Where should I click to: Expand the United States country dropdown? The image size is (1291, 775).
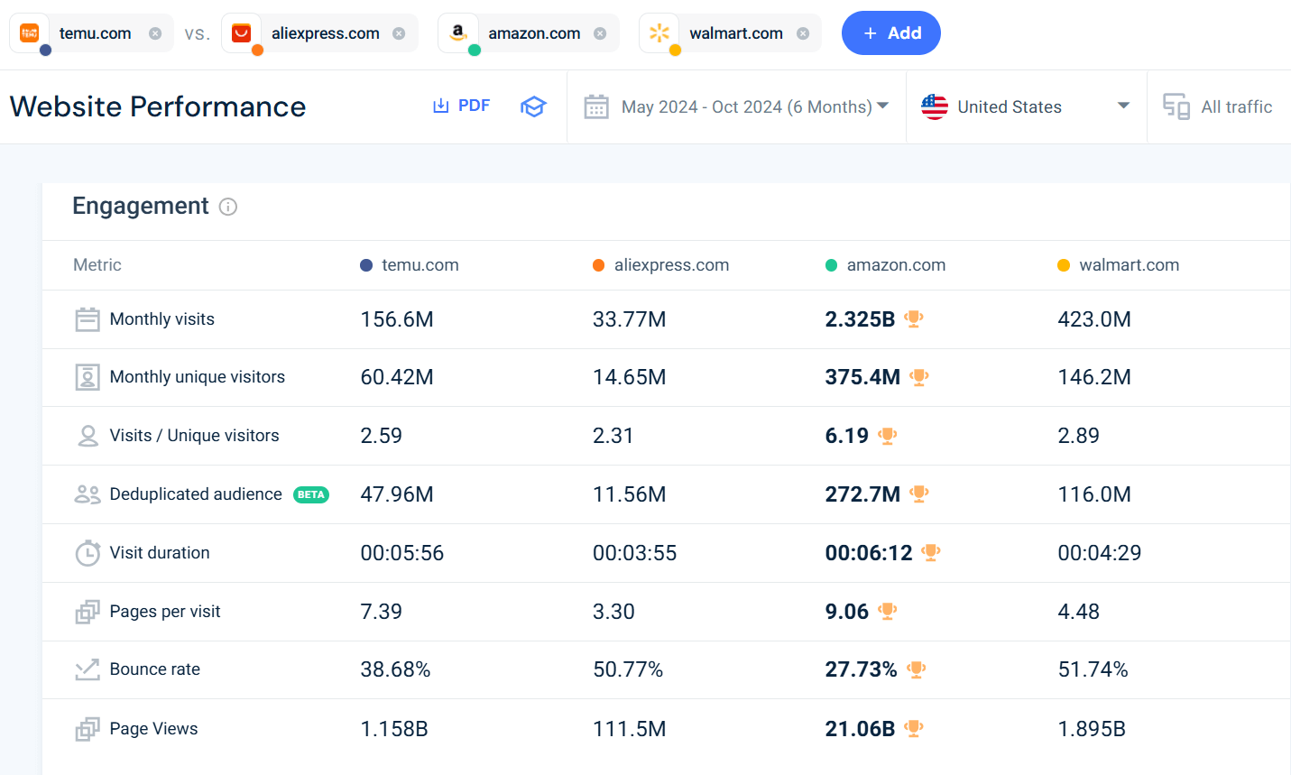point(1123,106)
